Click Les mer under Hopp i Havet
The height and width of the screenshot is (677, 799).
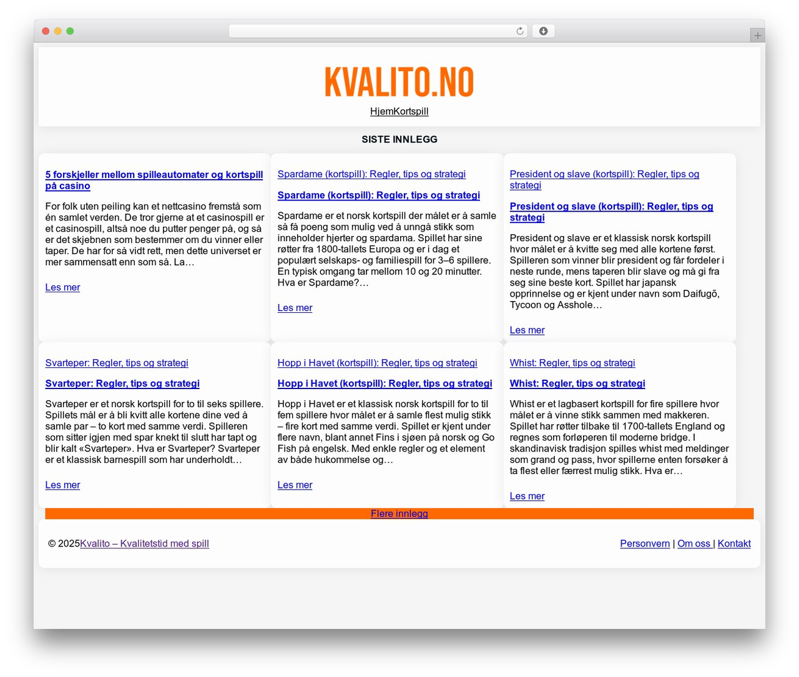click(295, 485)
